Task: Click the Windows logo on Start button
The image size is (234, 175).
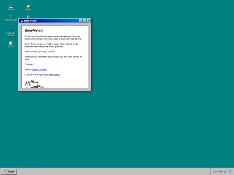Action: 6,172
